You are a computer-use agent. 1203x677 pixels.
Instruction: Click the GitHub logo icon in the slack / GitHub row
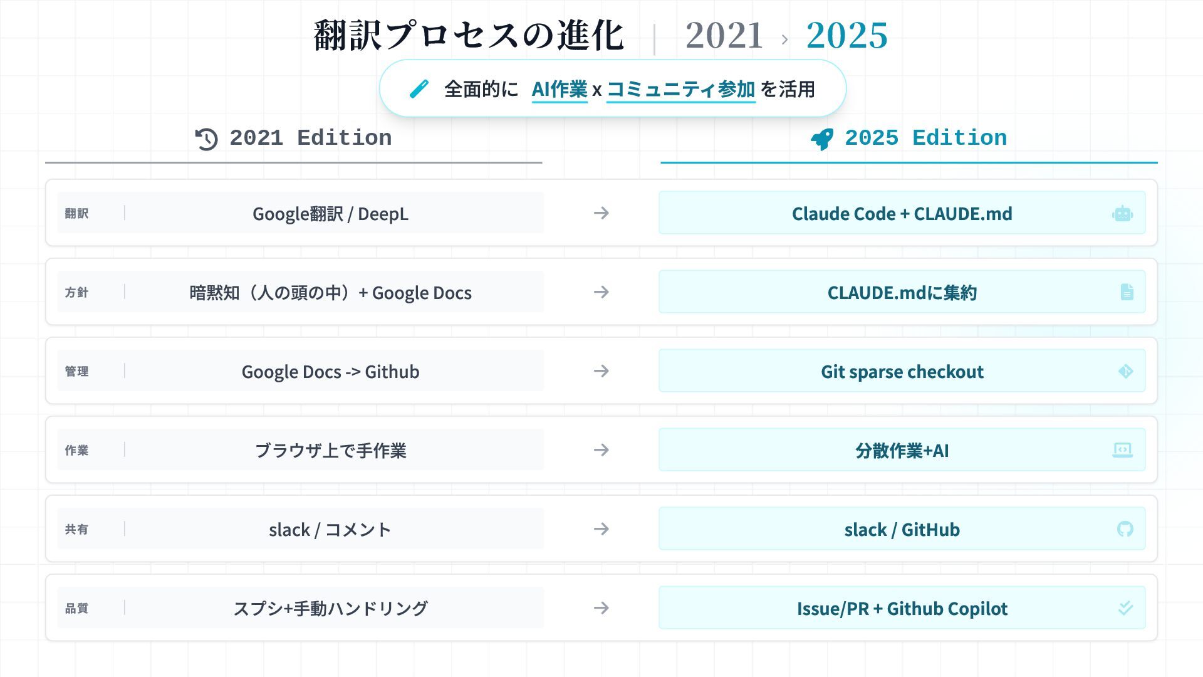pyautogui.click(x=1125, y=529)
